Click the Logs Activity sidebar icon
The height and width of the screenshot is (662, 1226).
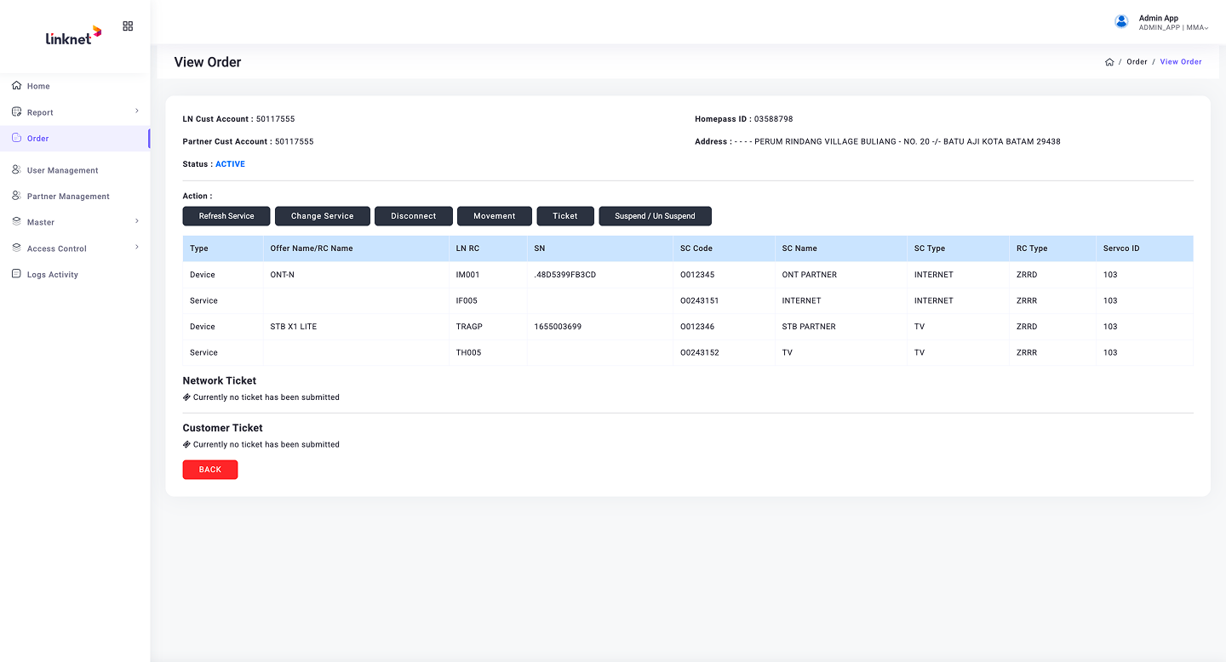[17, 274]
